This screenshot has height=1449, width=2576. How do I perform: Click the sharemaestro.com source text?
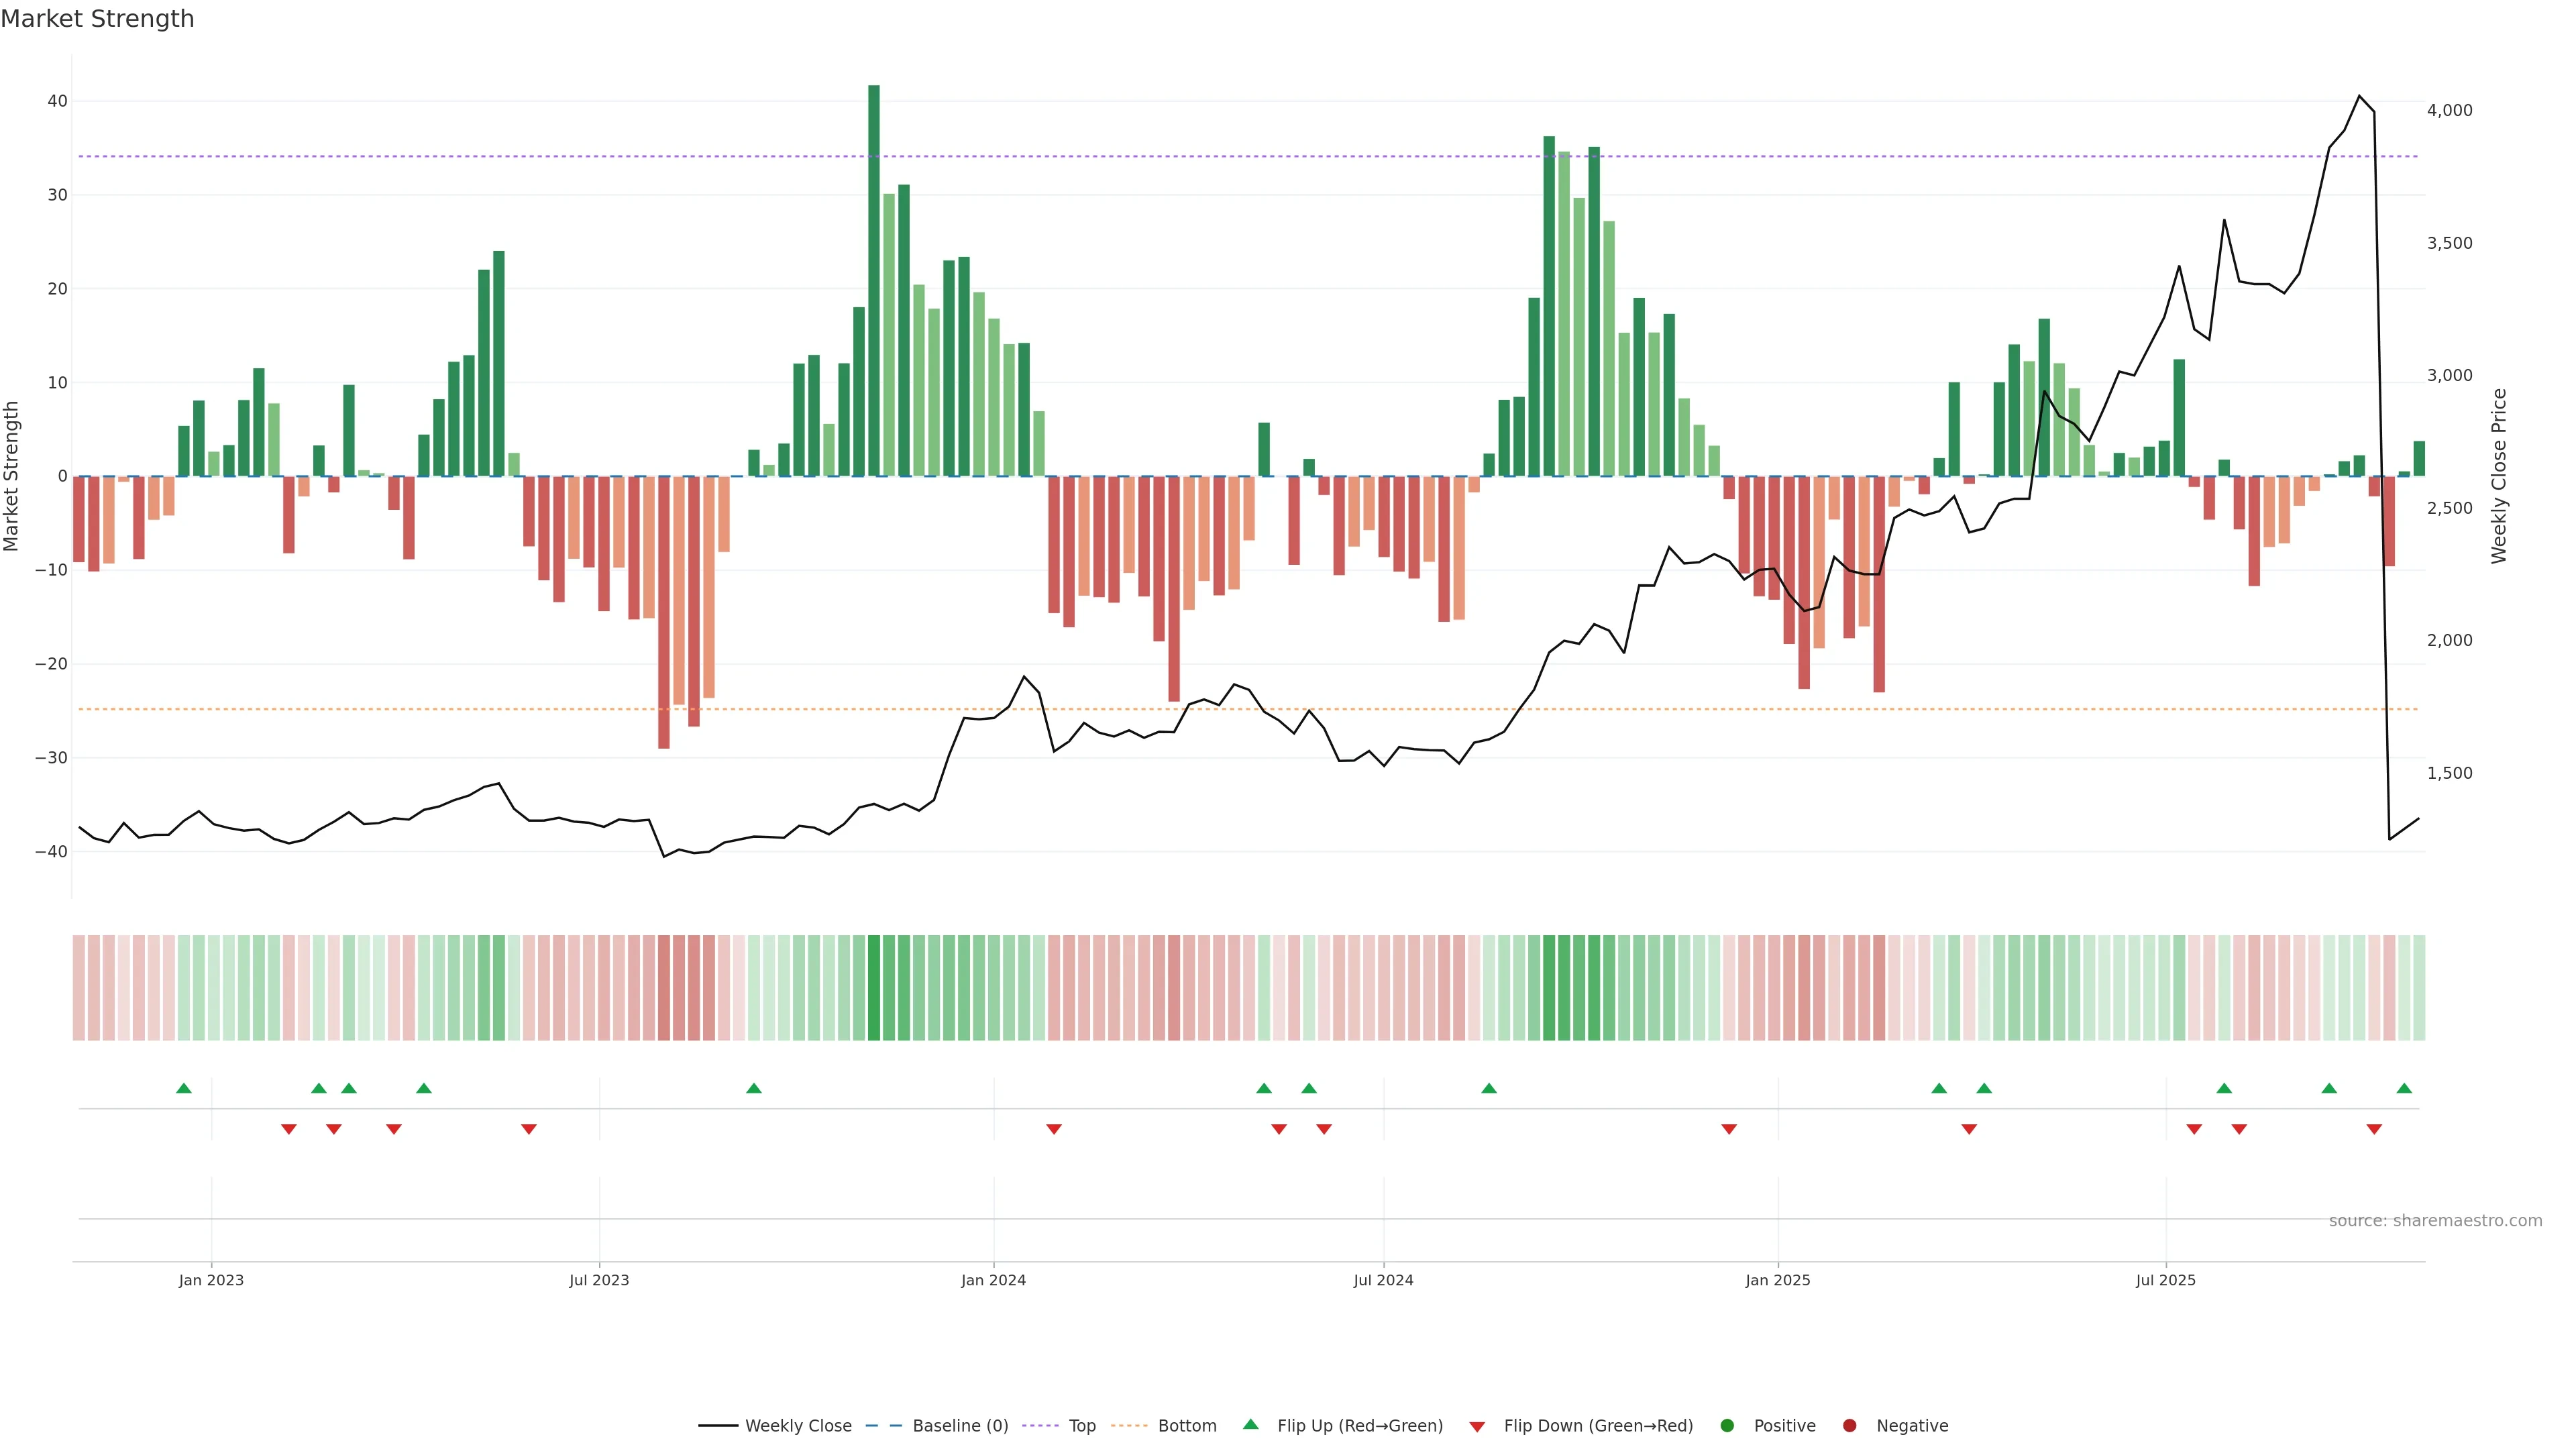(2435, 1221)
